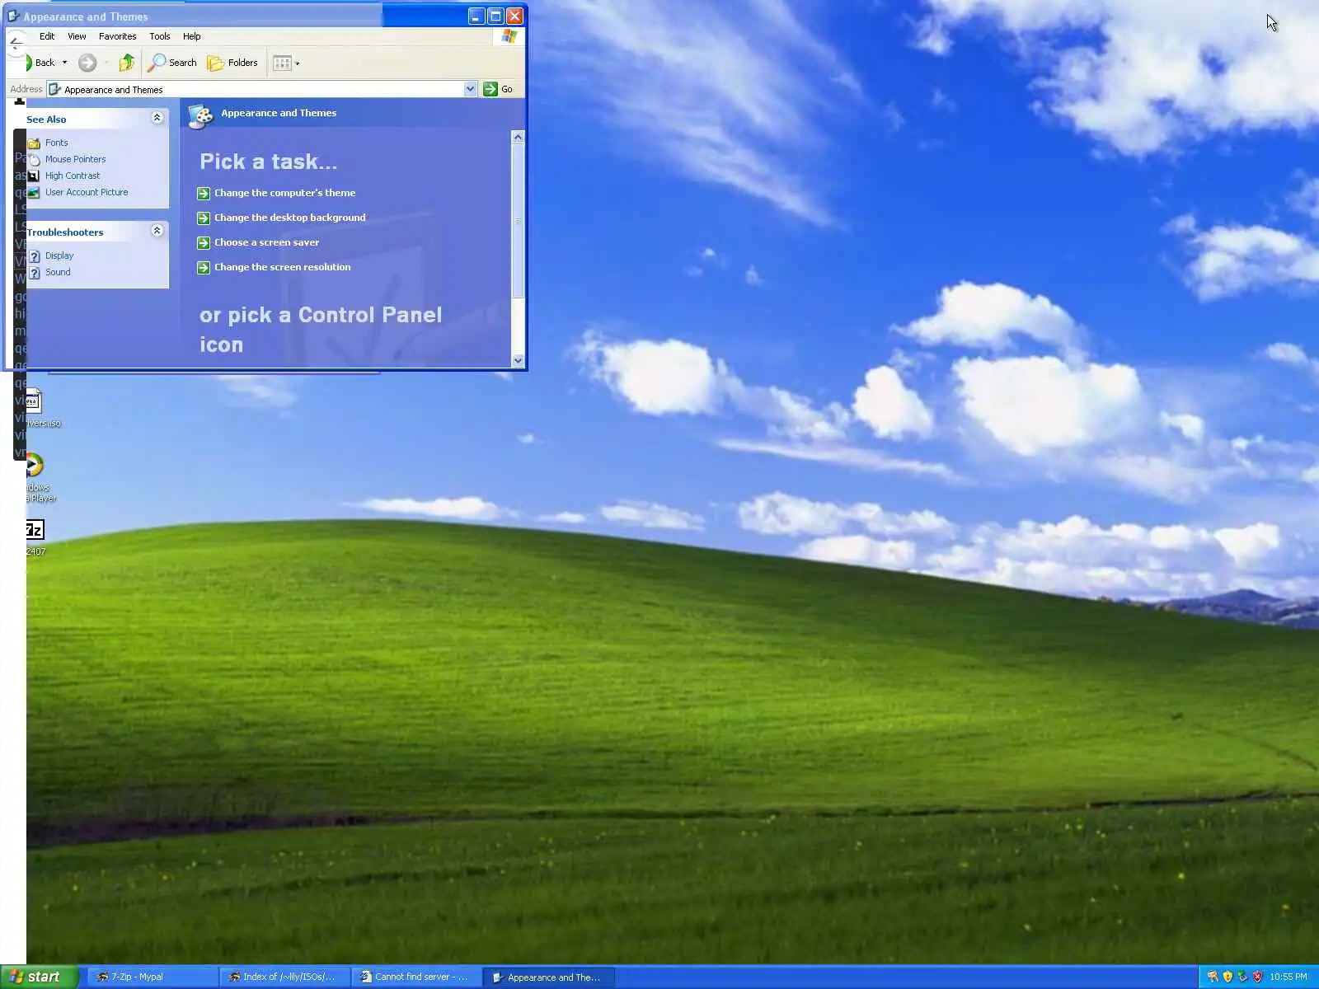Click the vertical scrollbar thumb
The width and height of the screenshot is (1319, 989).
point(518,221)
